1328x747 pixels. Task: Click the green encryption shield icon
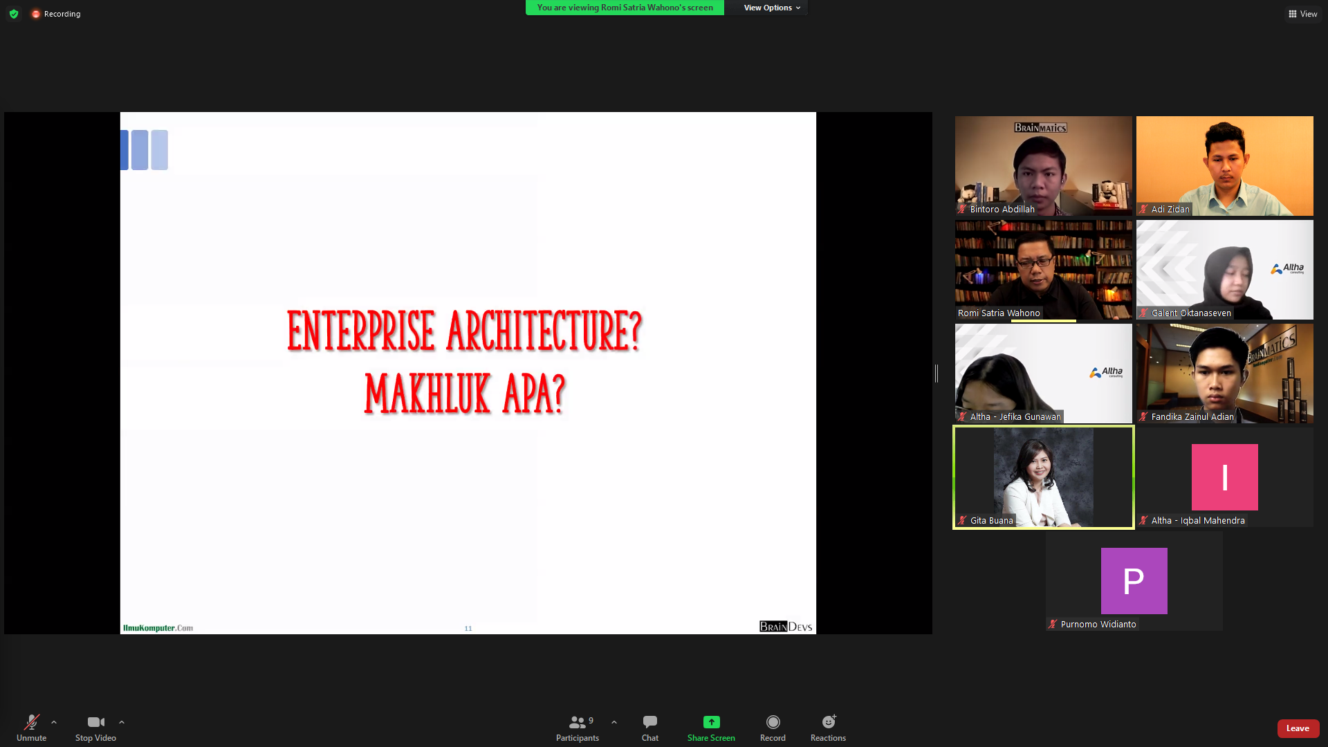(x=14, y=14)
